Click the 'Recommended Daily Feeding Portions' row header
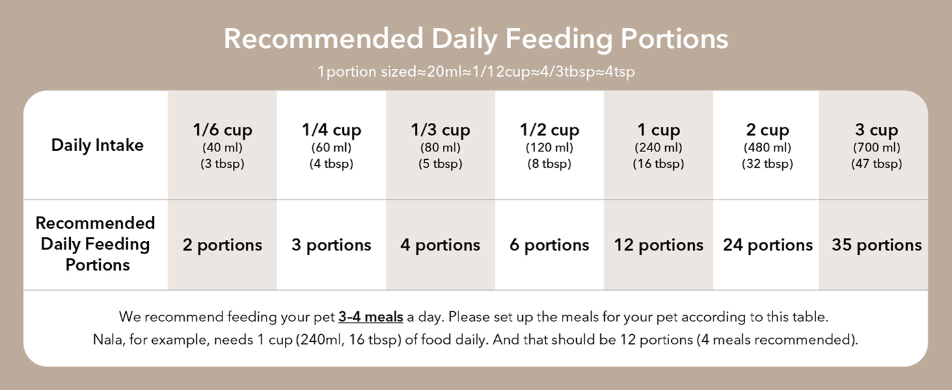 point(96,244)
